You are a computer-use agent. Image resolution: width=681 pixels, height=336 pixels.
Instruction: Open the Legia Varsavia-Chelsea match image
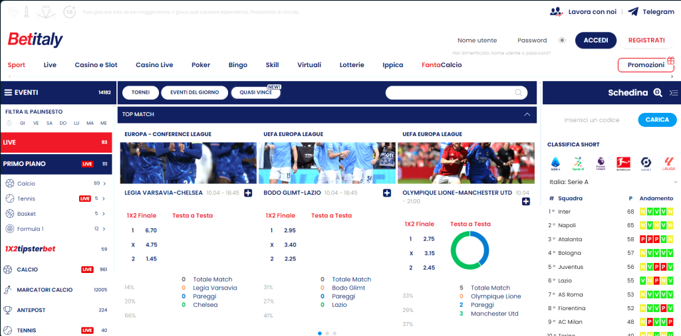coord(188,163)
